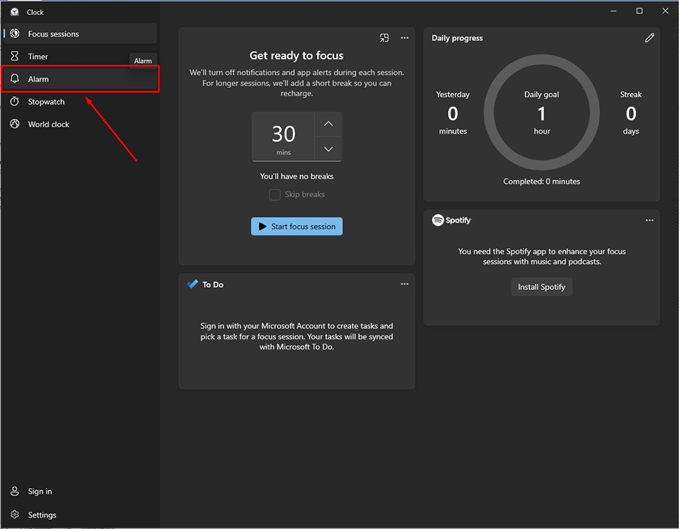The width and height of the screenshot is (679, 529).
Task: Click the Alarm bell icon
Action: [x=15, y=79]
